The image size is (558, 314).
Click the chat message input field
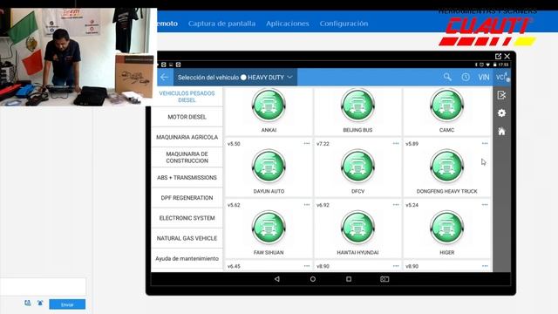coord(43,287)
